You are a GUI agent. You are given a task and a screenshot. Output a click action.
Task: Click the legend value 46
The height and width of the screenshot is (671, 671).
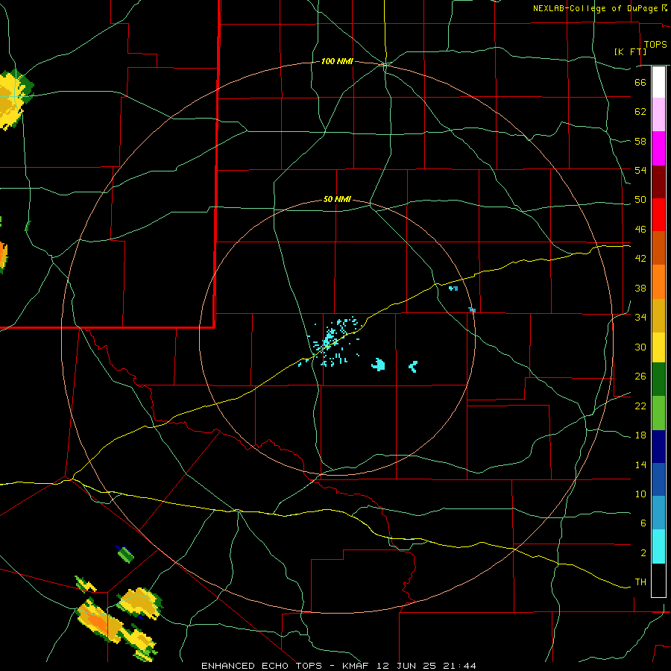(x=640, y=230)
